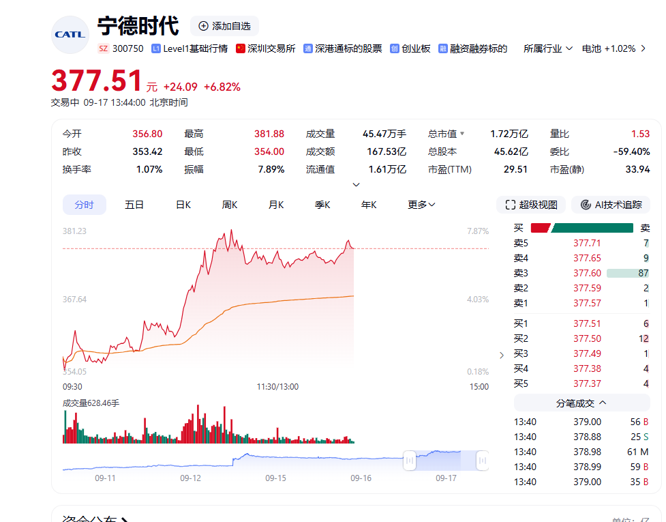Click the 09-17 date on overview timeline
The height and width of the screenshot is (522, 666).
pos(446,478)
